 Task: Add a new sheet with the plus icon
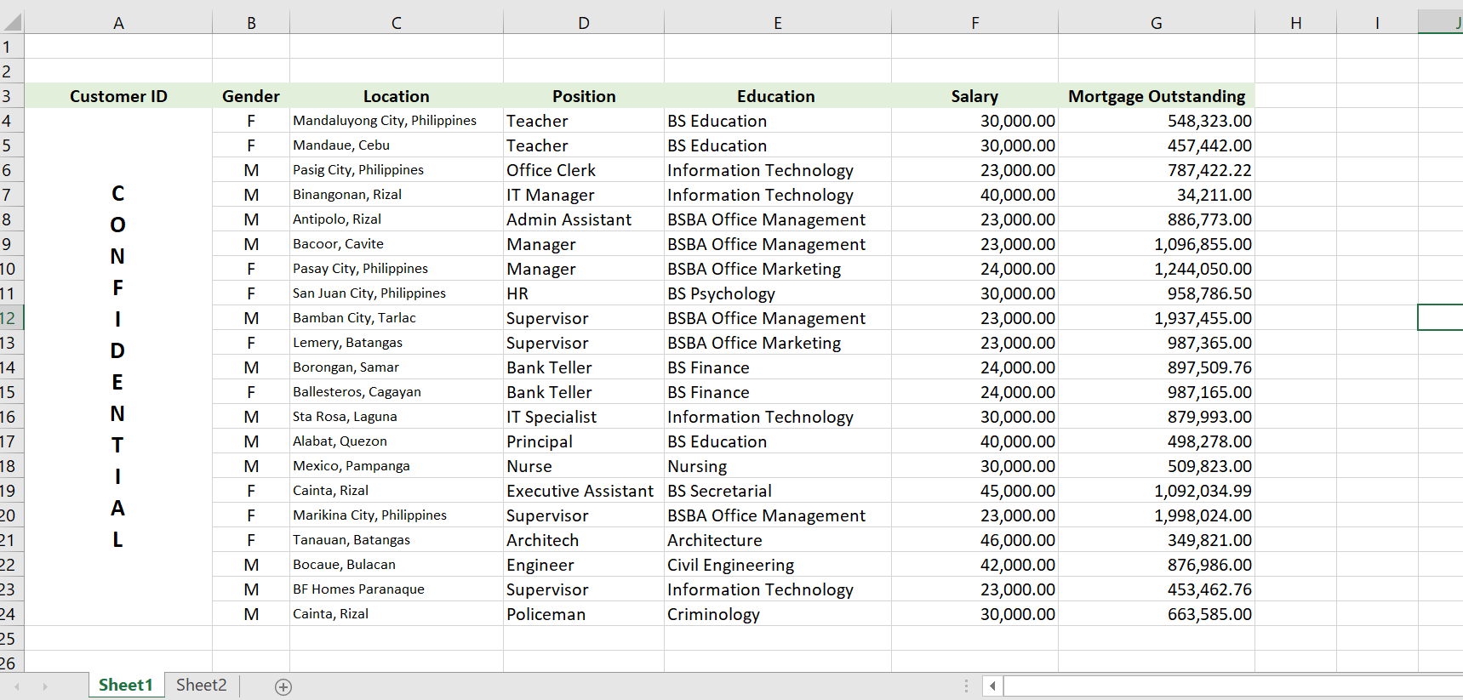[283, 686]
